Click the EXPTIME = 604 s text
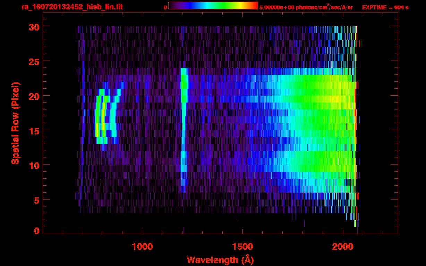Viewport: 426px width, 266px height. coord(385,8)
